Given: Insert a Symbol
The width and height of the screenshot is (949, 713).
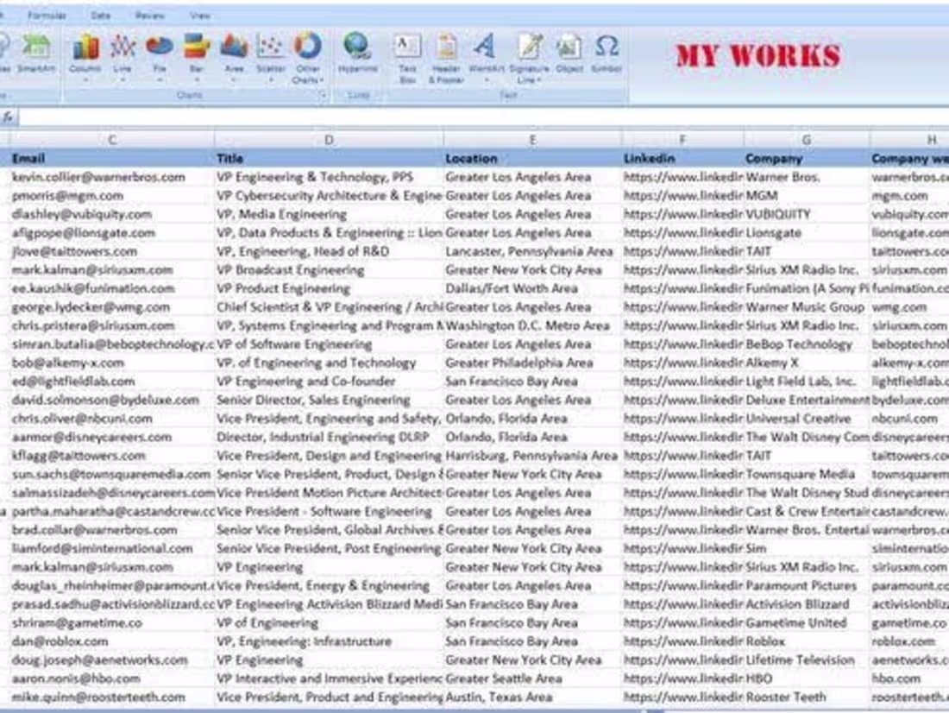Looking at the screenshot, I should 606,54.
